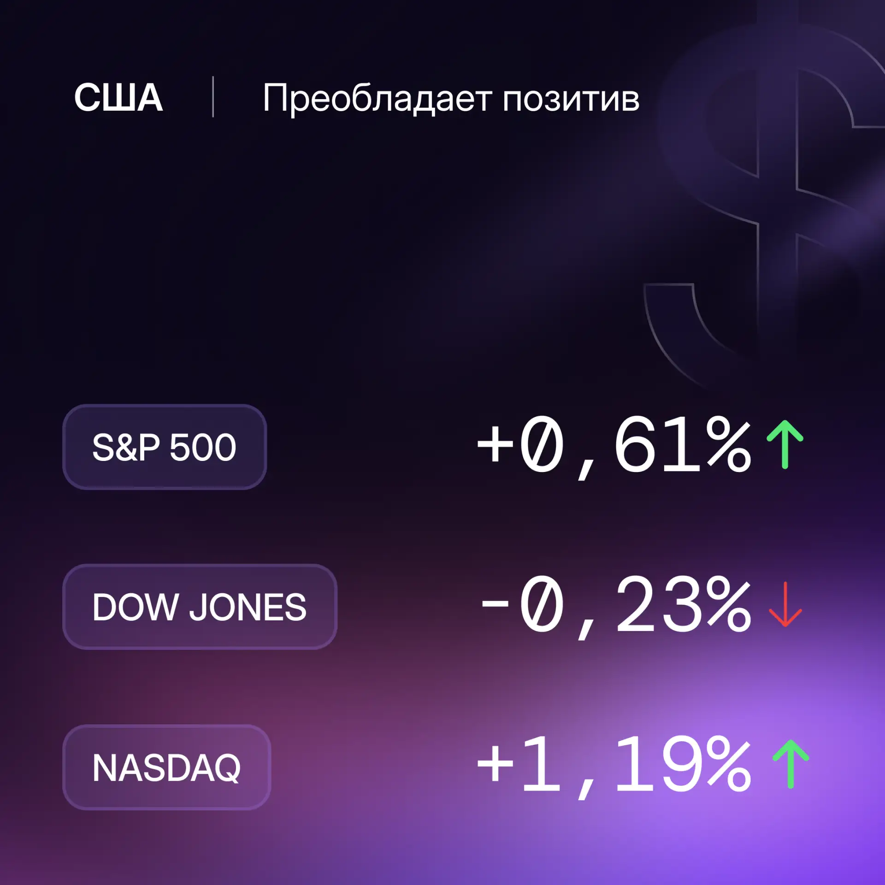The image size is (885, 885).
Task: Click the green up arrow beside +1,19%
Action: coord(791,764)
